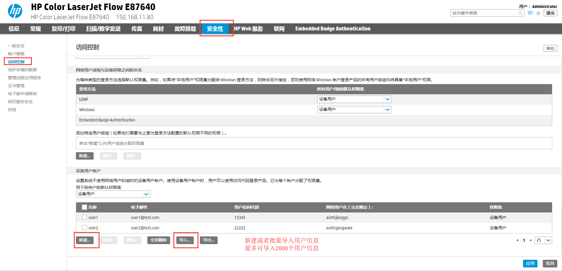
Task: Open 一般安全 in the sidebar
Action: coord(16,46)
